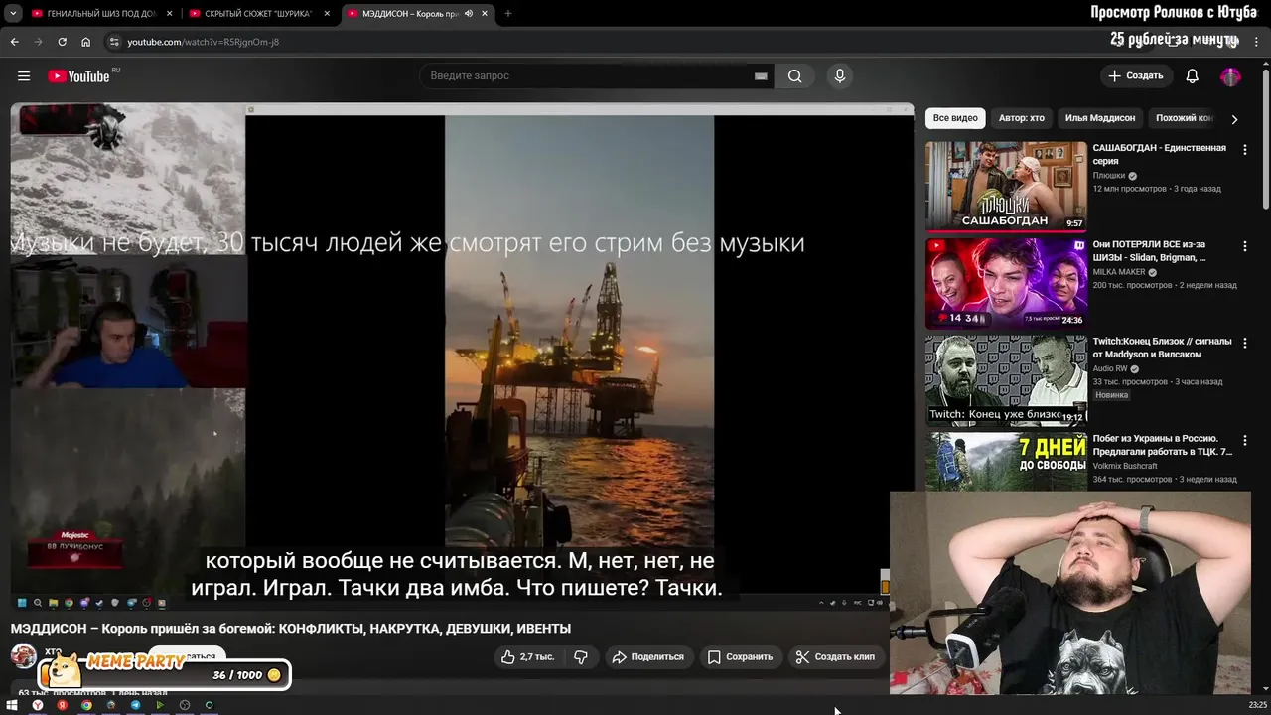Click the video player oil rig frame
This screenshot has width=1271, height=715.
click(579, 332)
